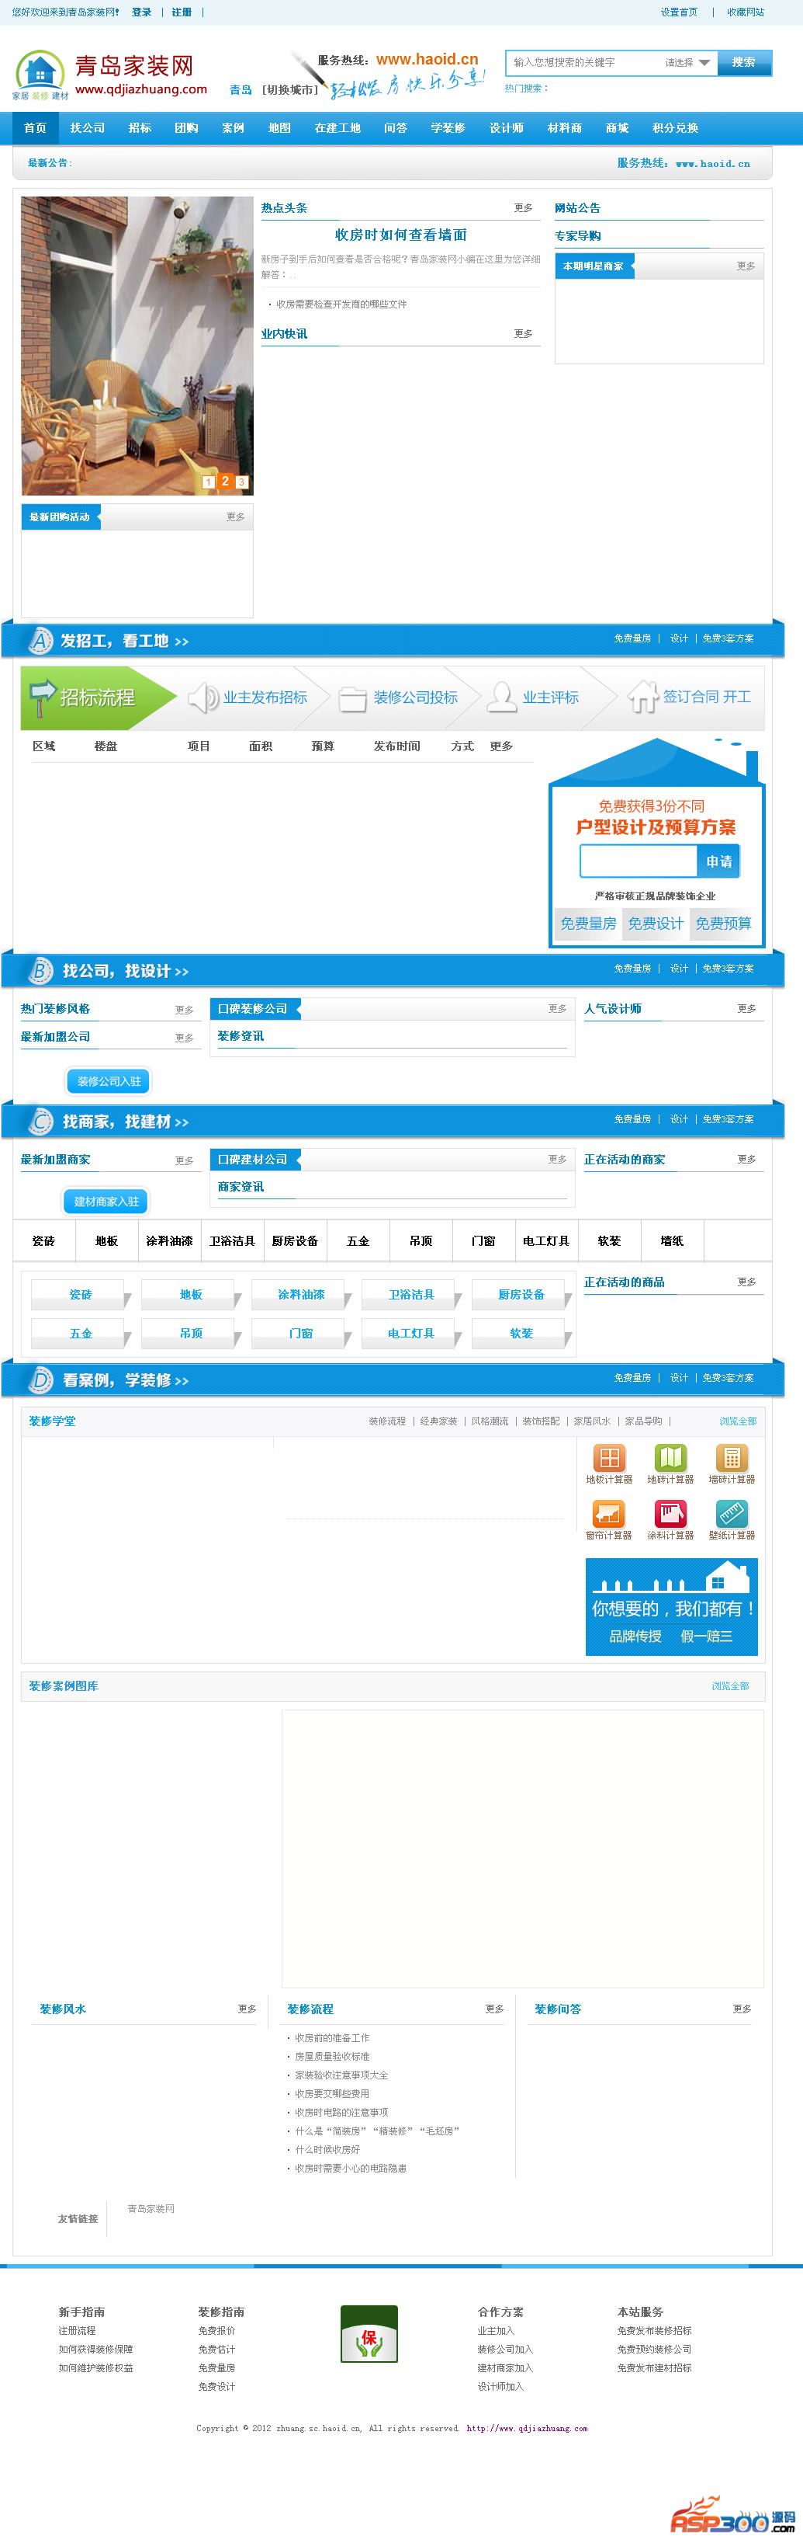Go to carousel slide 1 indicator

[x=209, y=482]
